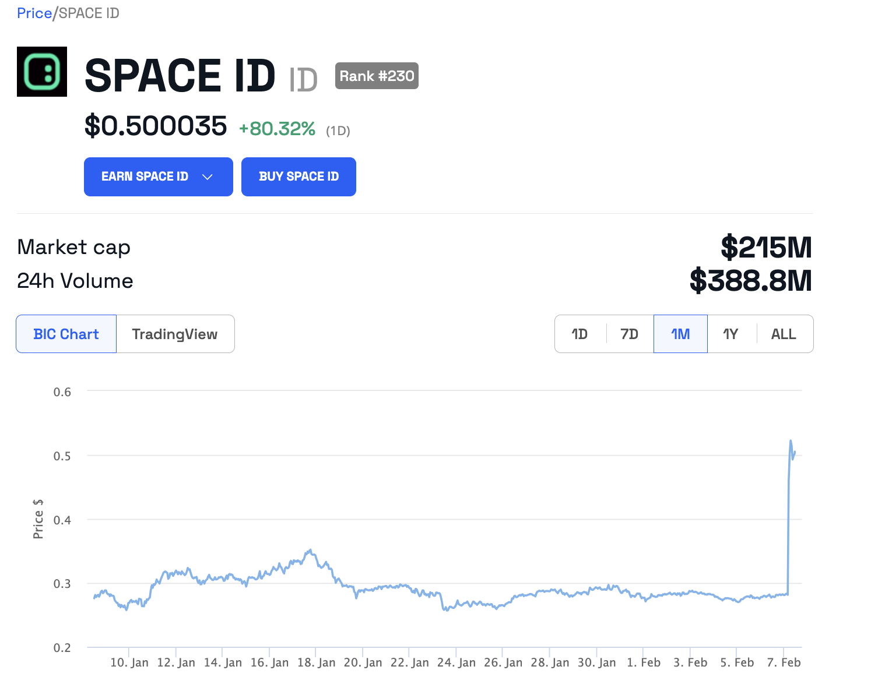Click the Rank #230 badge
Viewport: 878px width, 691px height.
[377, 76]
